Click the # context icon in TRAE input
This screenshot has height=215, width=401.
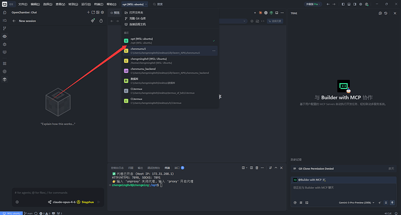point(301,202)
